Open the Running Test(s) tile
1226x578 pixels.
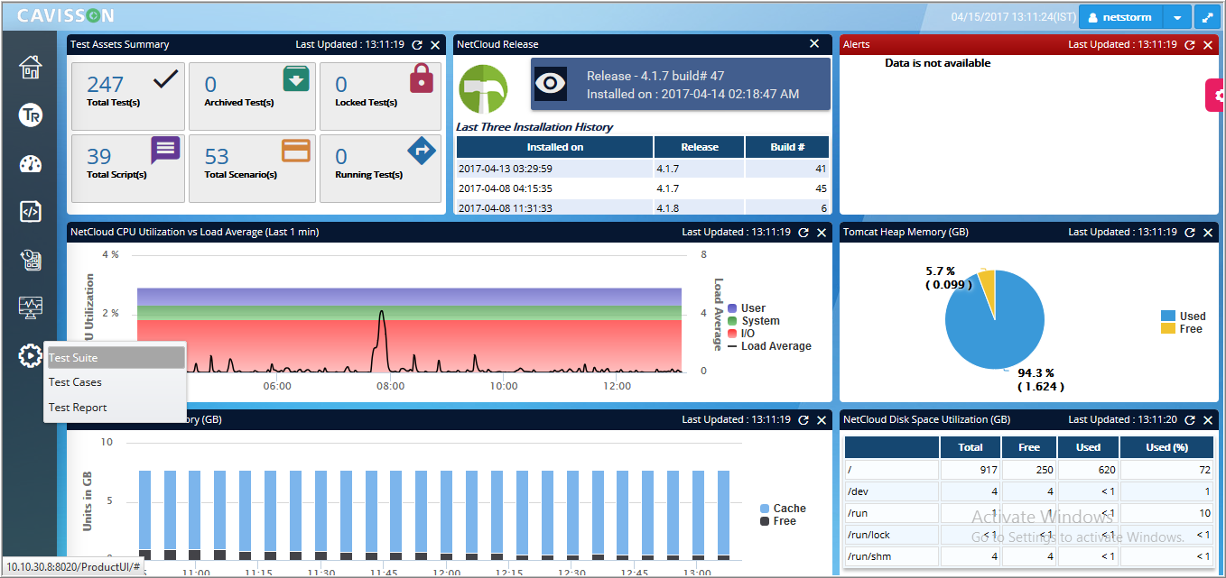click(380, 169)
